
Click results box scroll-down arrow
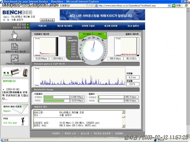pos(123,126)
